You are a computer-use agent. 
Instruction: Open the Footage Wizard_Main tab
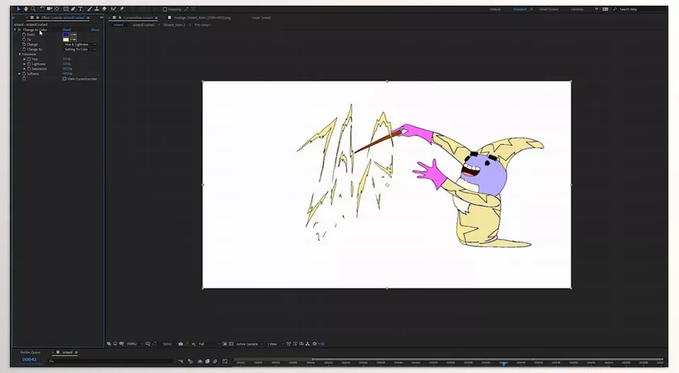click(202, 18)
